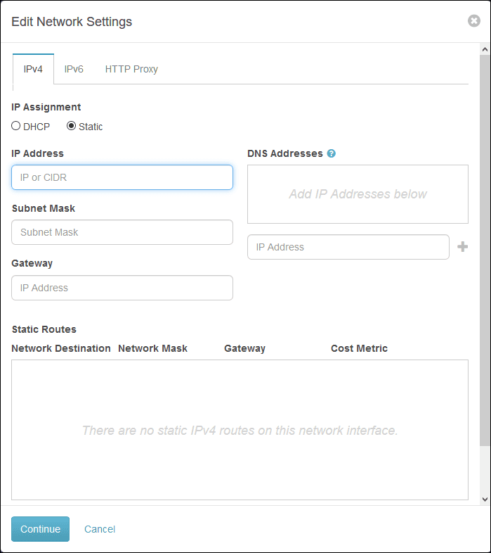This screenshot has width=491, height=553.
Task: Click the vertical scrollbar thumb
Action: (x=485, y=246)
